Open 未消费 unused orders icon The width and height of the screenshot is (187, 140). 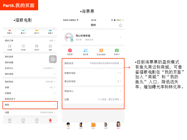[x=10, y=48]
